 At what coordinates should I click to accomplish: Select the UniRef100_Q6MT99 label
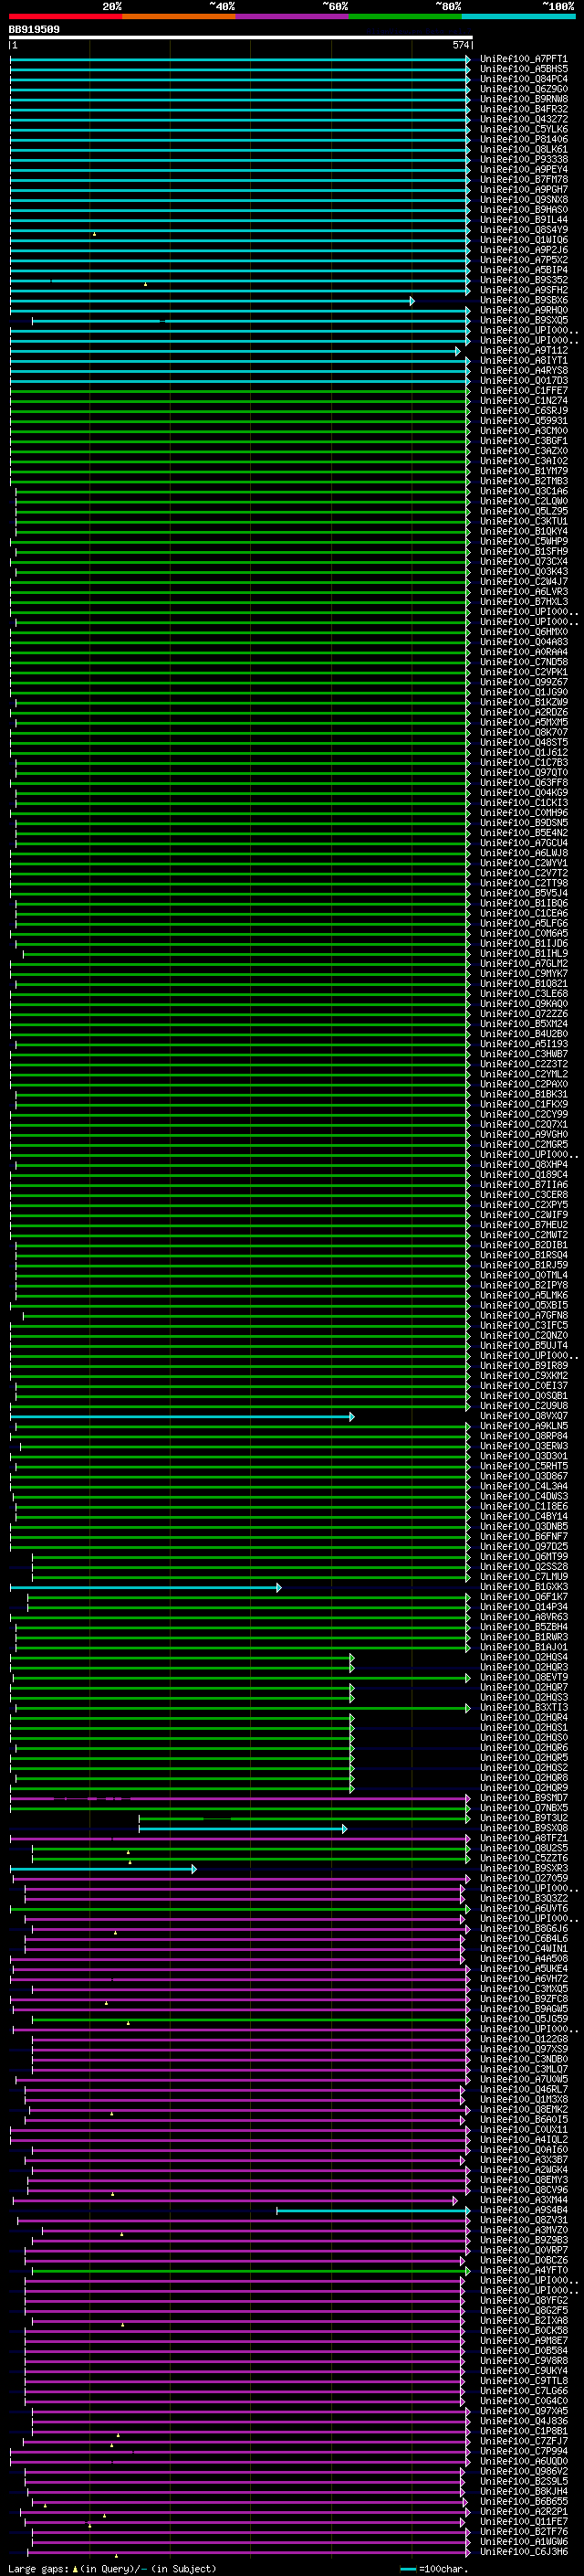(524, 1557)
